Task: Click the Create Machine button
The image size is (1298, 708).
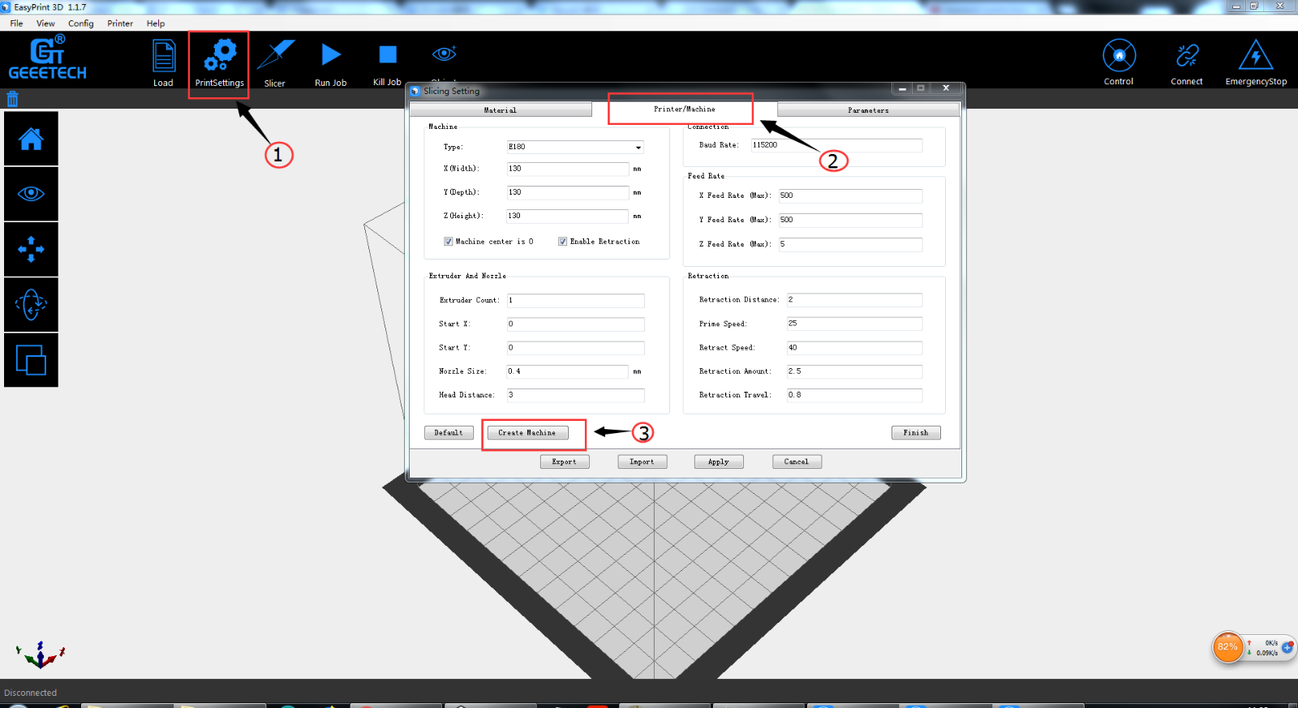Action: [x=527, y=433]
